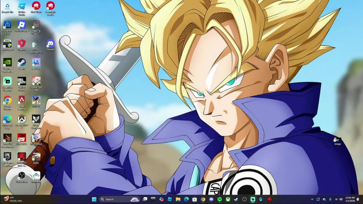Select the Overwatch 2 desktop icon
The image size is (363, 204).
pyautogui.click(x=22, y=122)
